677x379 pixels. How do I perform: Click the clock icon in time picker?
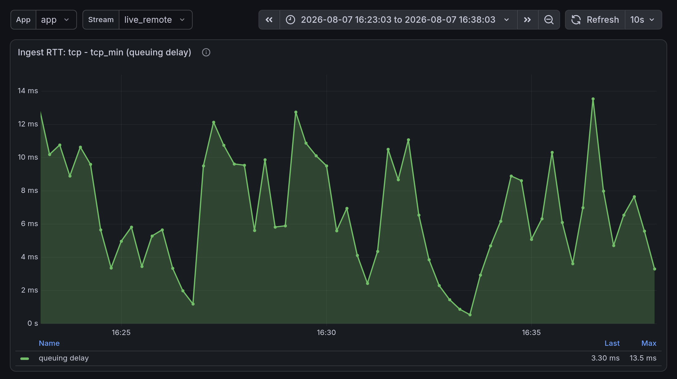pyautogui.click(x=290, y=20)
